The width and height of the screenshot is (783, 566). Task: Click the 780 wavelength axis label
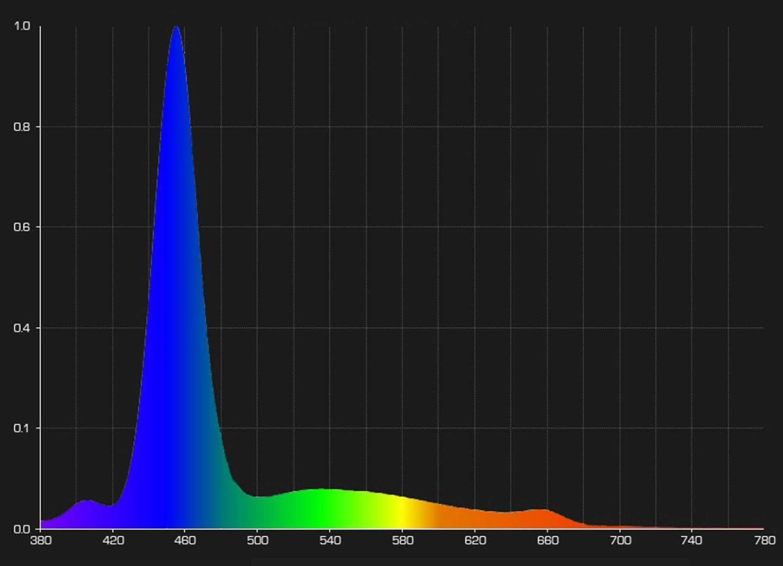coord(764,540)
